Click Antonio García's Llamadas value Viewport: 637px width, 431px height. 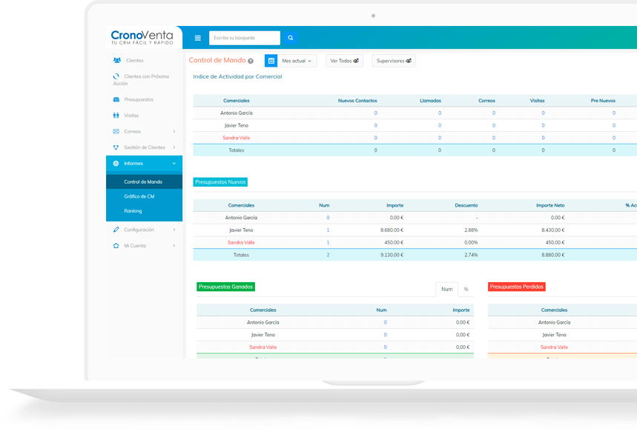point(440,113)
